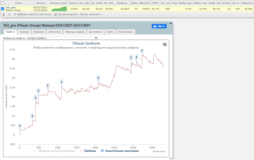Toggle the Значительные выигрыши legend series

(120, 151)
